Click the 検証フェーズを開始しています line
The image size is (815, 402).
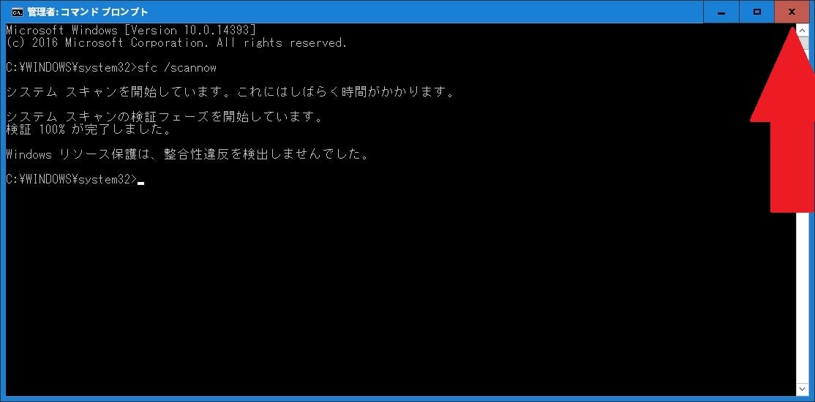pyautogui.click(x=165, y=118)
